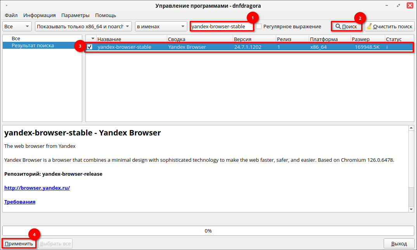Screen dimensions: 417x250
Task: Click the magnifier icon in Поиск button
Action: click(338, 26)
